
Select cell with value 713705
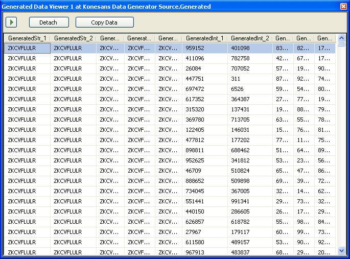250,120
